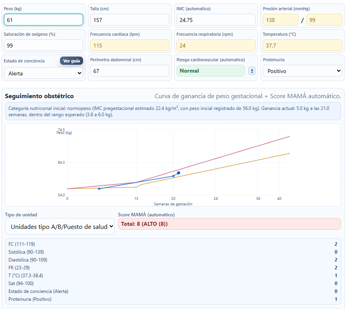Image resolution: width=347 pixels, height=309 pixels.
Task: Click the Temperatura (°C) field
Action: [x=302, y=46]
